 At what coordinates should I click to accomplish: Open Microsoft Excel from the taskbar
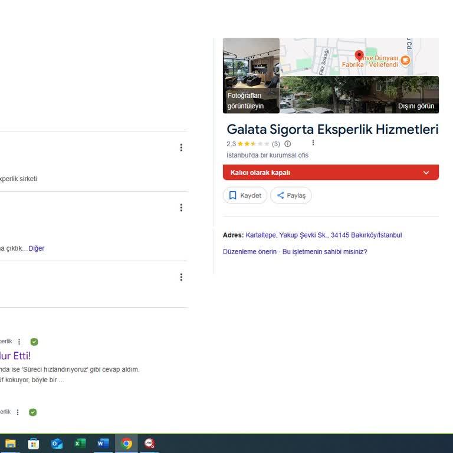point(80,444)
